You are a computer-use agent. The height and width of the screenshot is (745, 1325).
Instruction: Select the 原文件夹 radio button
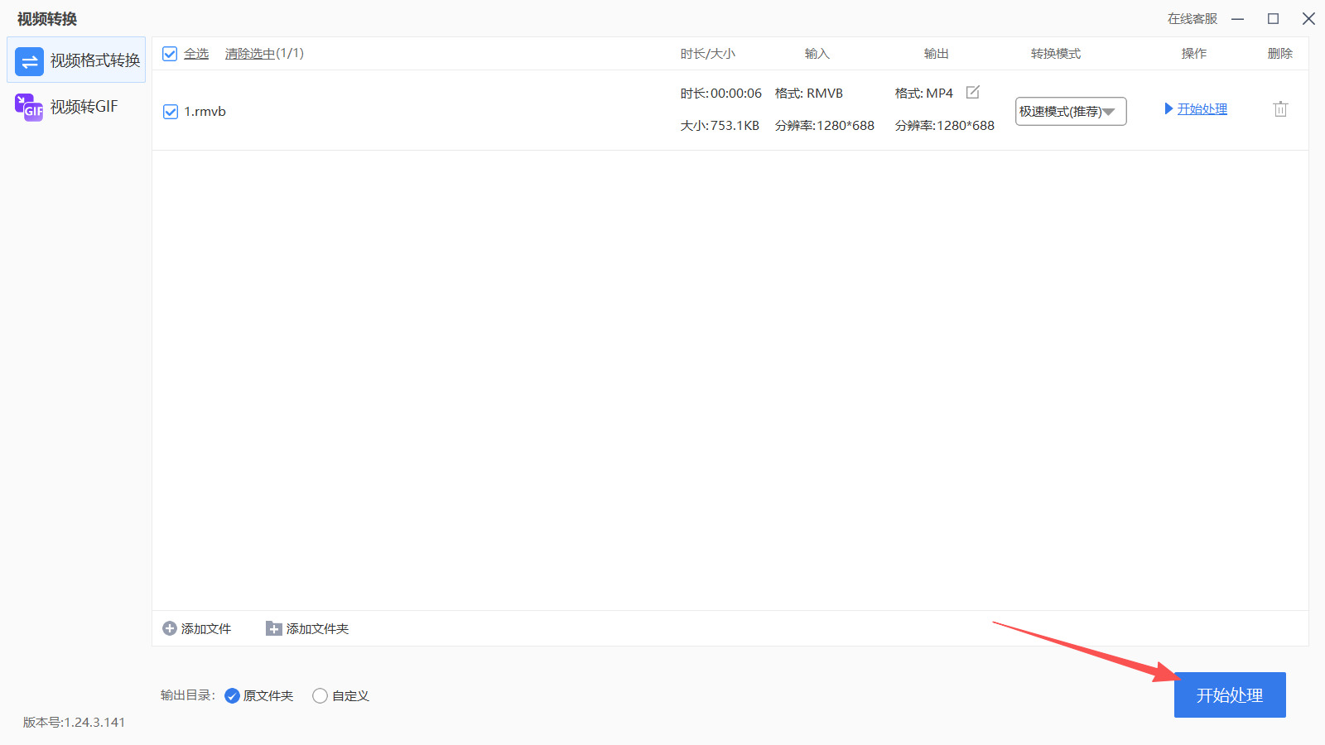pos(231,695)
